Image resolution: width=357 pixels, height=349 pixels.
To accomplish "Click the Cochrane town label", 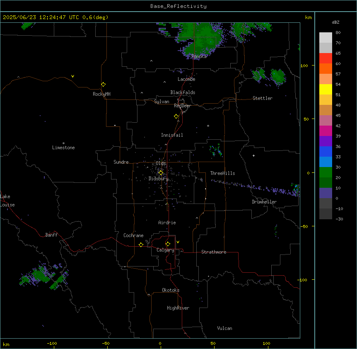I will (x=133, y=235).
